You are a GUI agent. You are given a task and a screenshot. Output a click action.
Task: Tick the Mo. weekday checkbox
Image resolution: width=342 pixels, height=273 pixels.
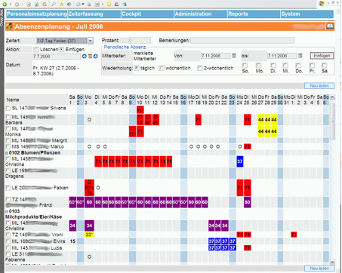click(259, 66)
